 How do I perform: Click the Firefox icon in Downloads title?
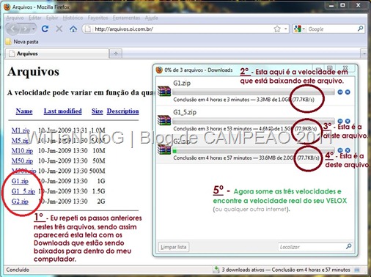pos(159,70)
